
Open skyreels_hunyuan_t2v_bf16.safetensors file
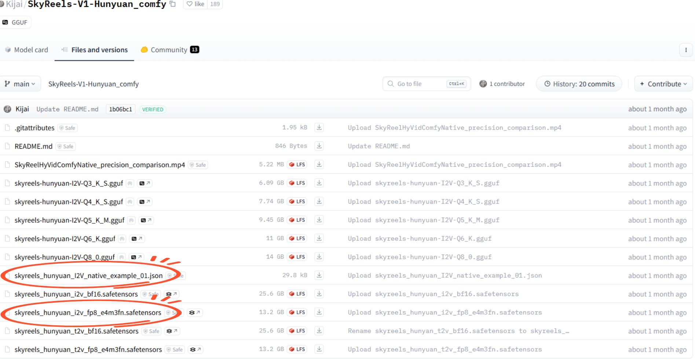point(77,331)
